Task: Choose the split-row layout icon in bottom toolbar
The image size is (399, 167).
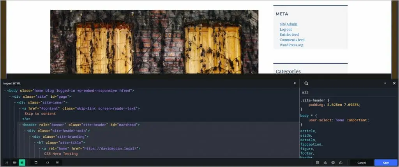Action: coord(57,162)
